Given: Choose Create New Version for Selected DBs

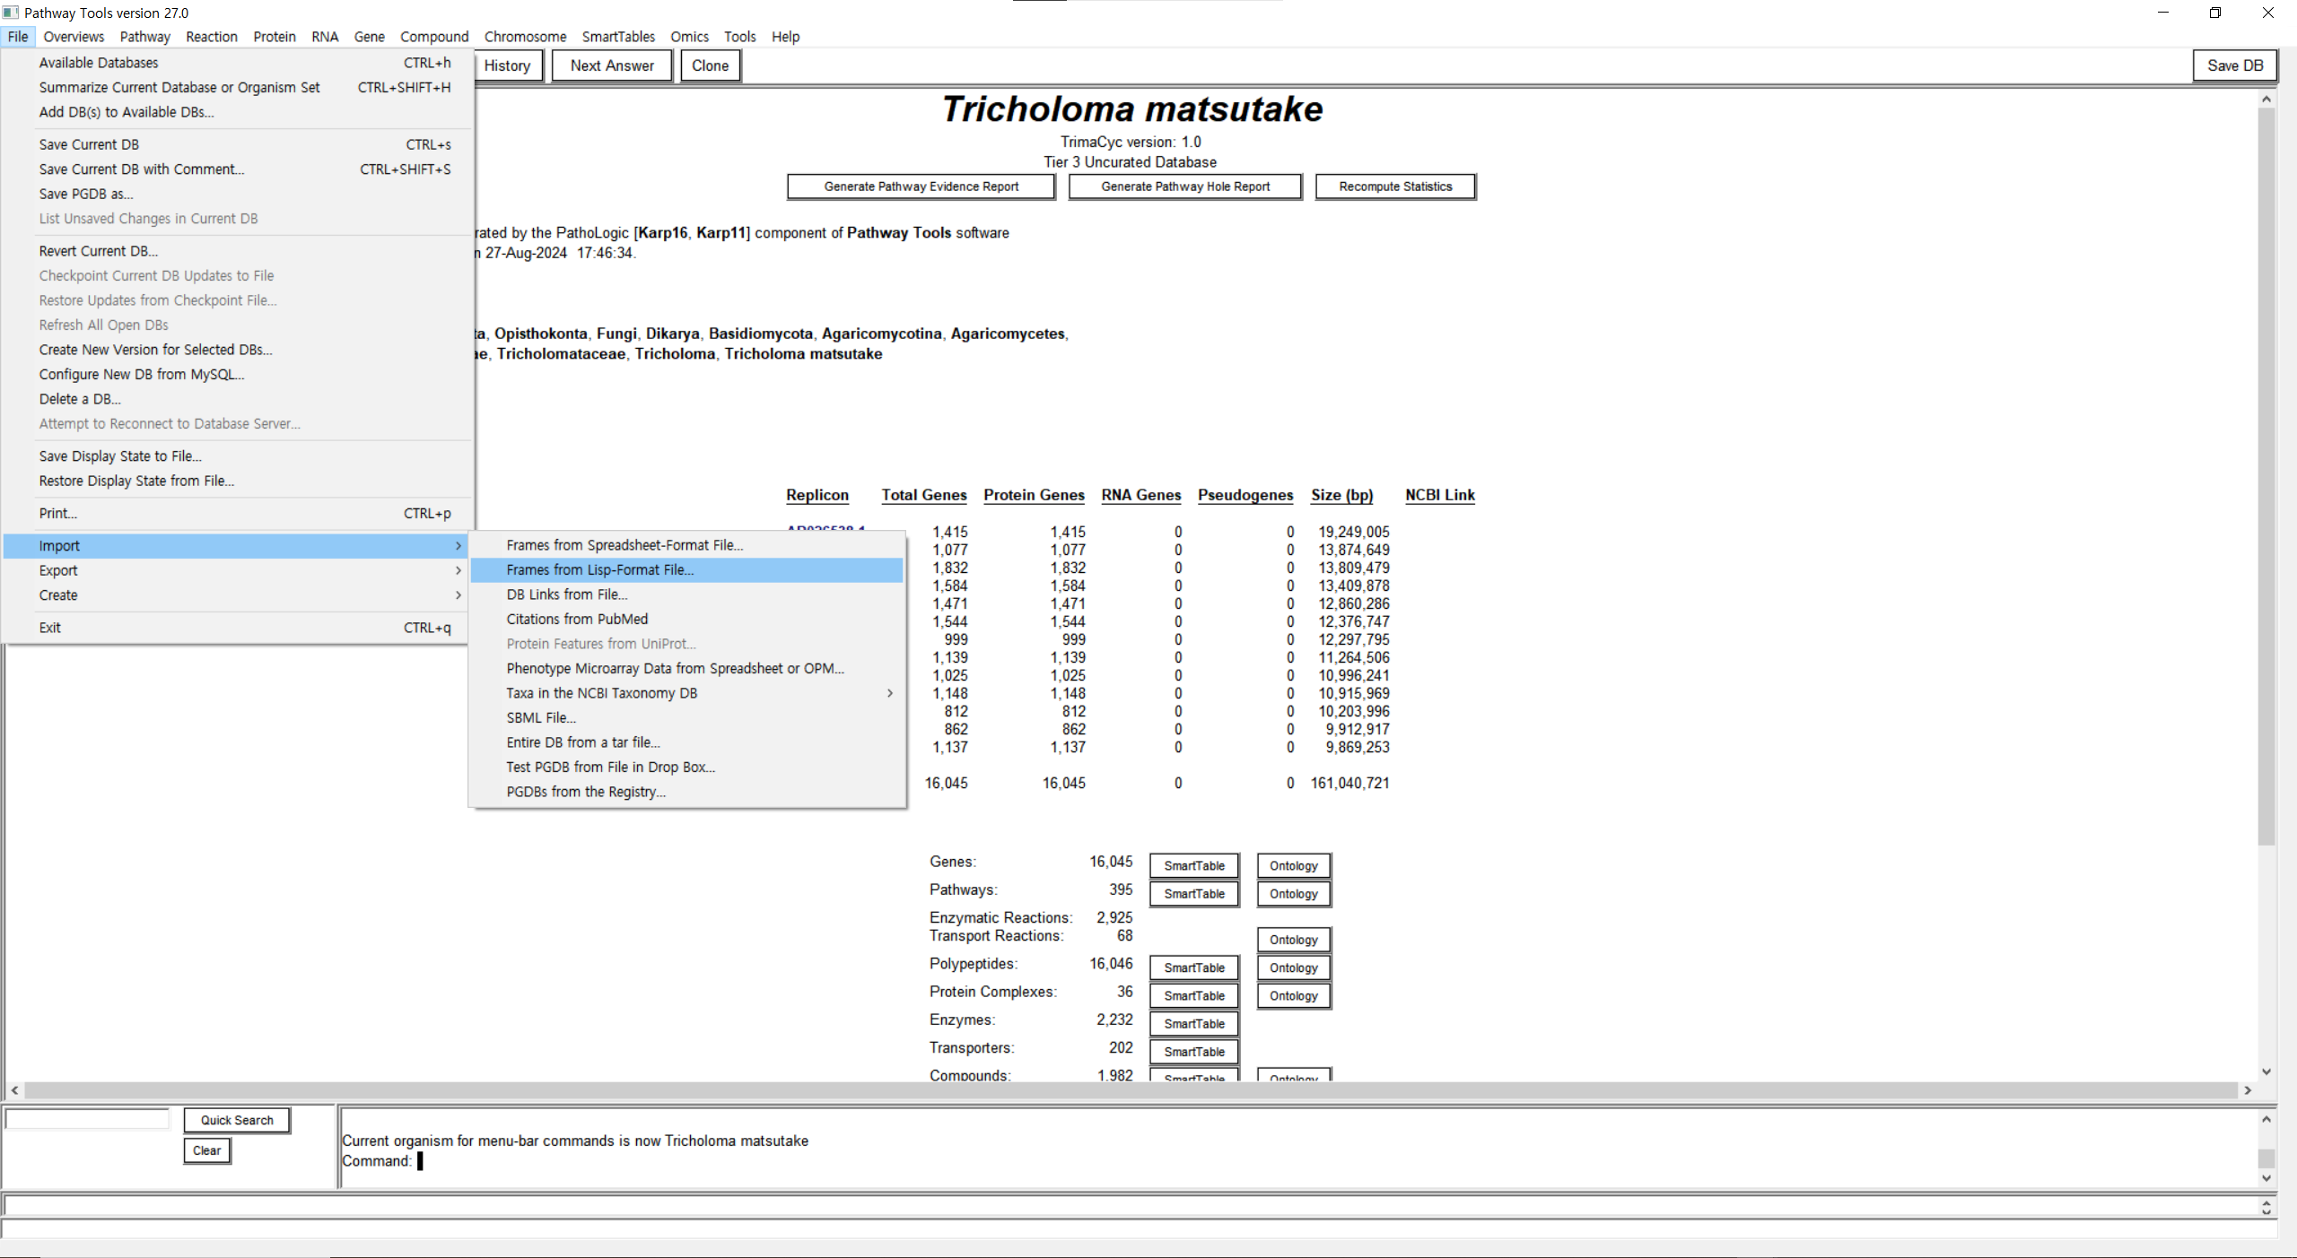Looking at the screenshot, I should [x=237, y=350].
